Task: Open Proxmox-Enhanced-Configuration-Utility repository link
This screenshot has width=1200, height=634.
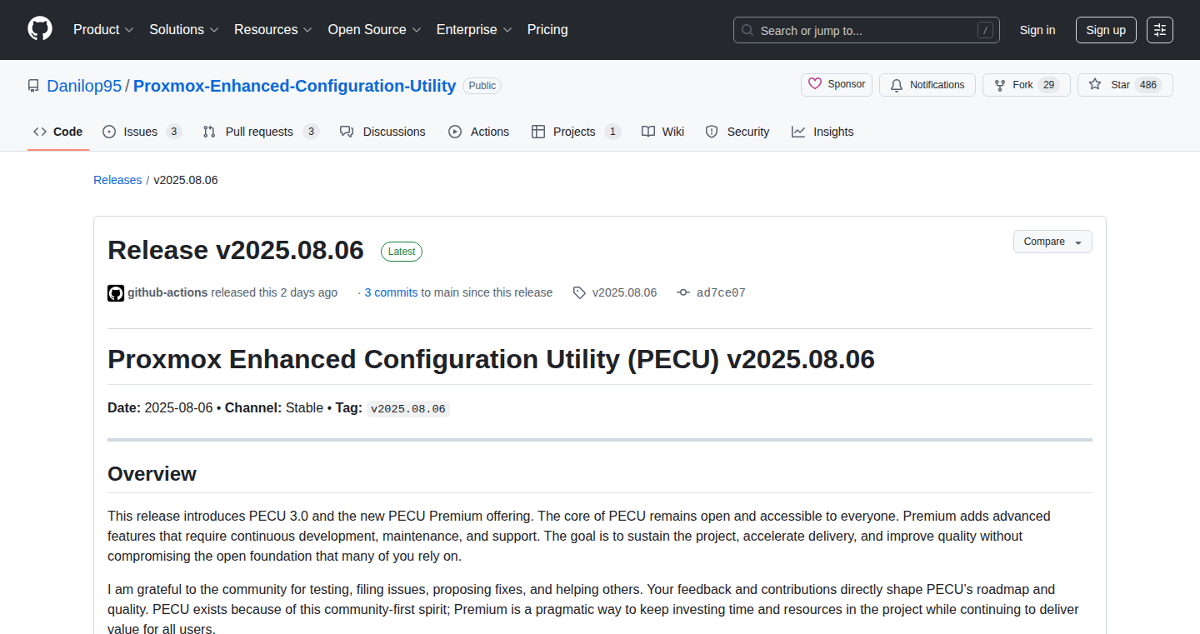Action: tap(295, 86)
